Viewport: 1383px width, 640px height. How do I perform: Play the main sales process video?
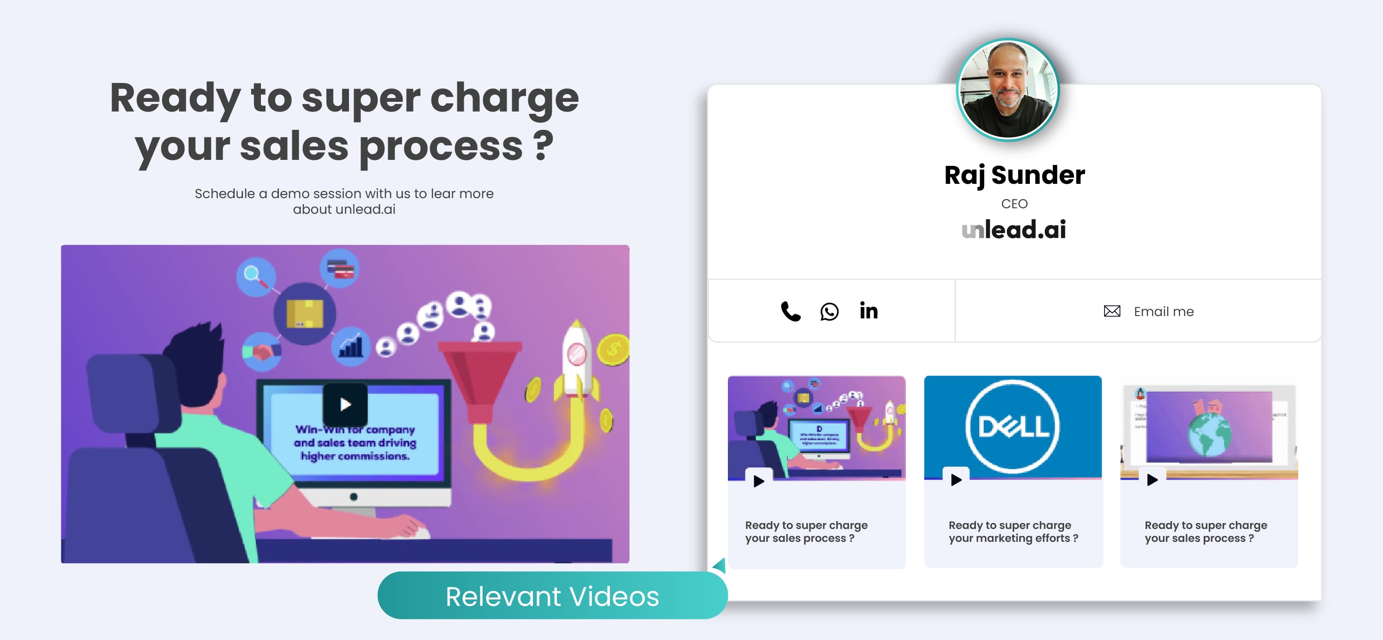point(345,404)
